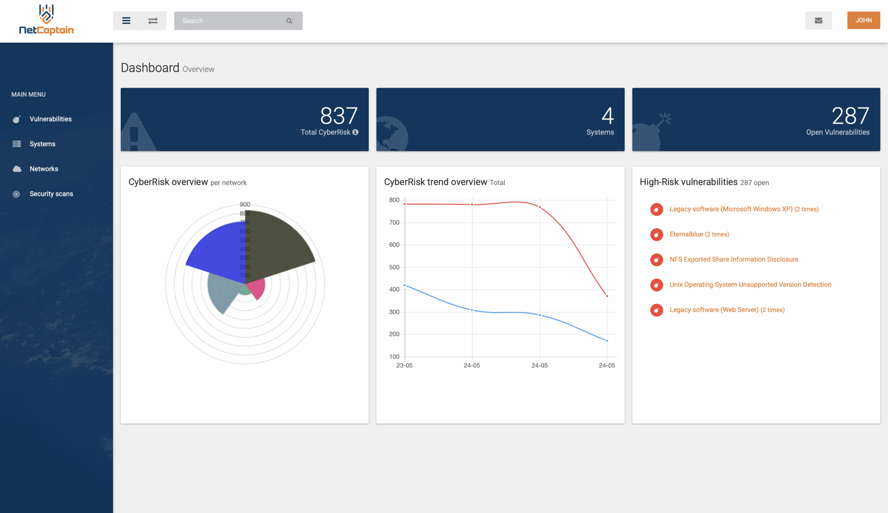Click the Networks cloud icon in sidebar
Viewport: 888px width, 513px height.
coord(17,169)
